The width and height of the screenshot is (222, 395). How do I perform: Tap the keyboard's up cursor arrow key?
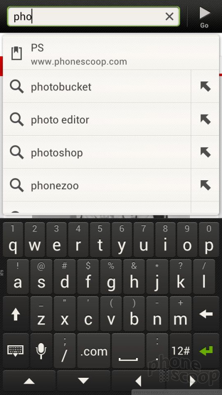pos(29,381)
